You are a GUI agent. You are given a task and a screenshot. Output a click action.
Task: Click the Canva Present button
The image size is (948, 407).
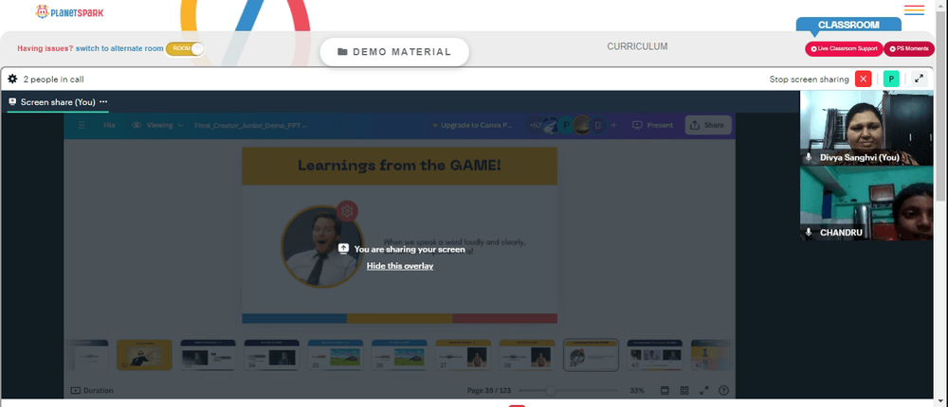pyautogui.click(x=652, y=125)
